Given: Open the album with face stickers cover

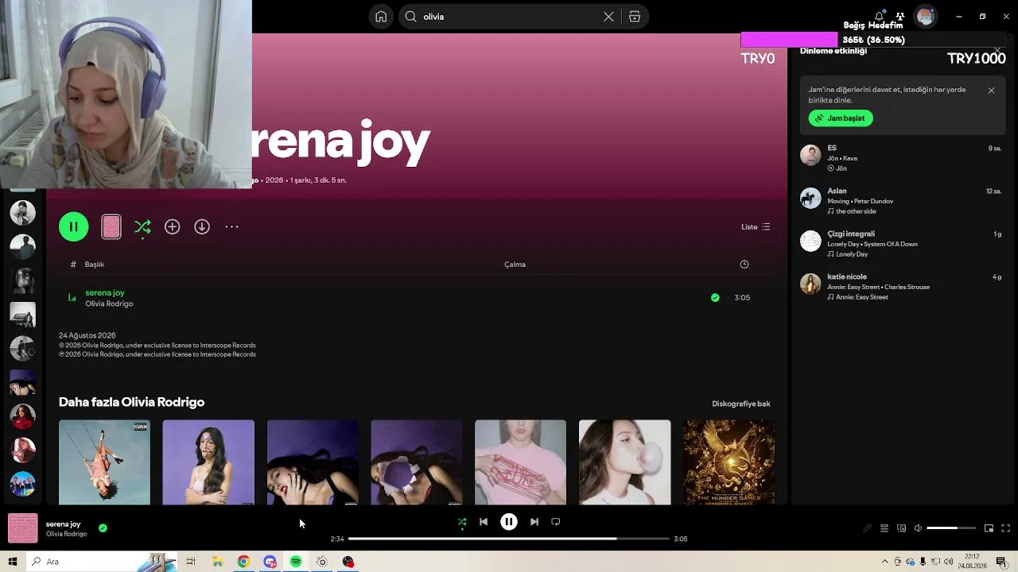Looking at the screenshot, I should (x=208, y=462).
